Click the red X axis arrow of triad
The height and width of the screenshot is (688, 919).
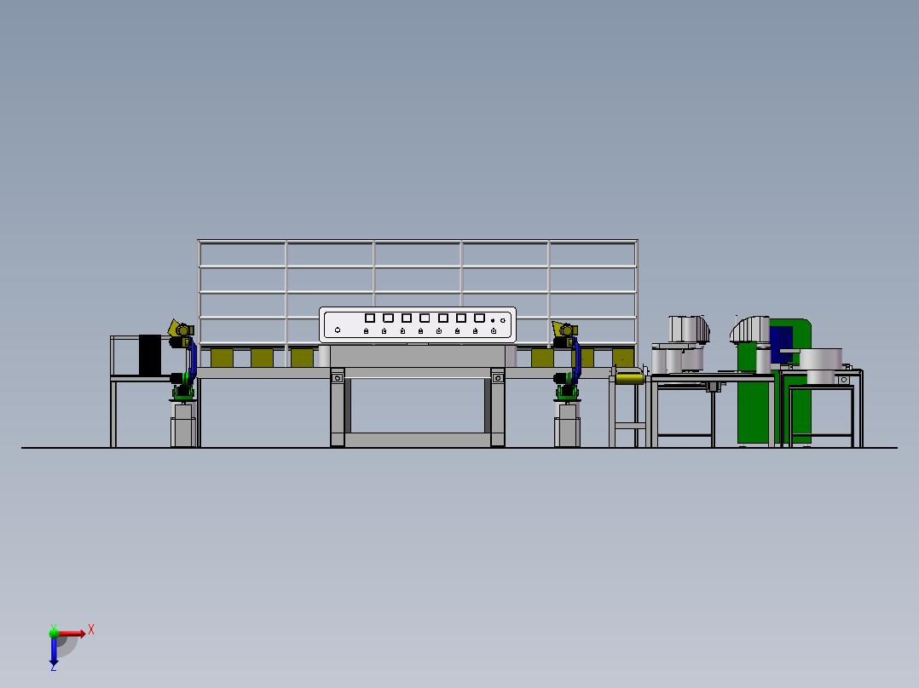pos(72,634)
